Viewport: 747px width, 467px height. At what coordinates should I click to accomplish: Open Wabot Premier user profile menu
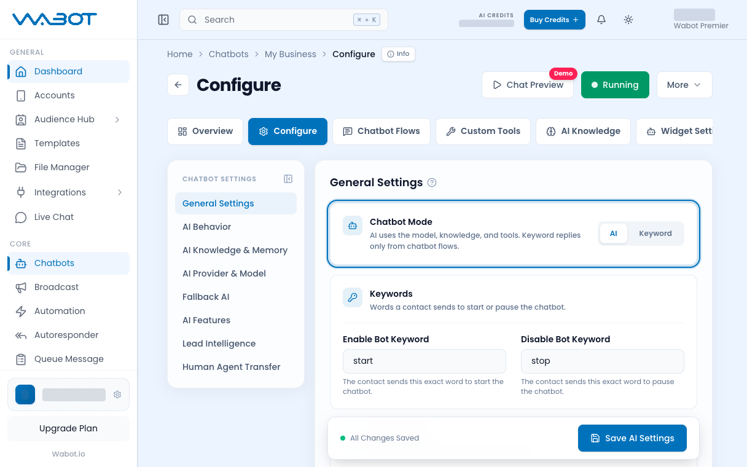pos(700,20)
